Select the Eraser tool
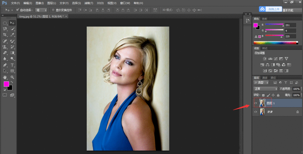 click(5, 53)
